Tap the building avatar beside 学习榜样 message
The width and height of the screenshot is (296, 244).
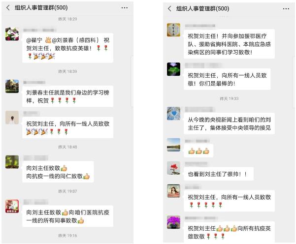pos(12,86)
